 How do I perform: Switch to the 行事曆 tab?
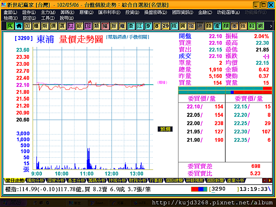click(x=156, y=180)
